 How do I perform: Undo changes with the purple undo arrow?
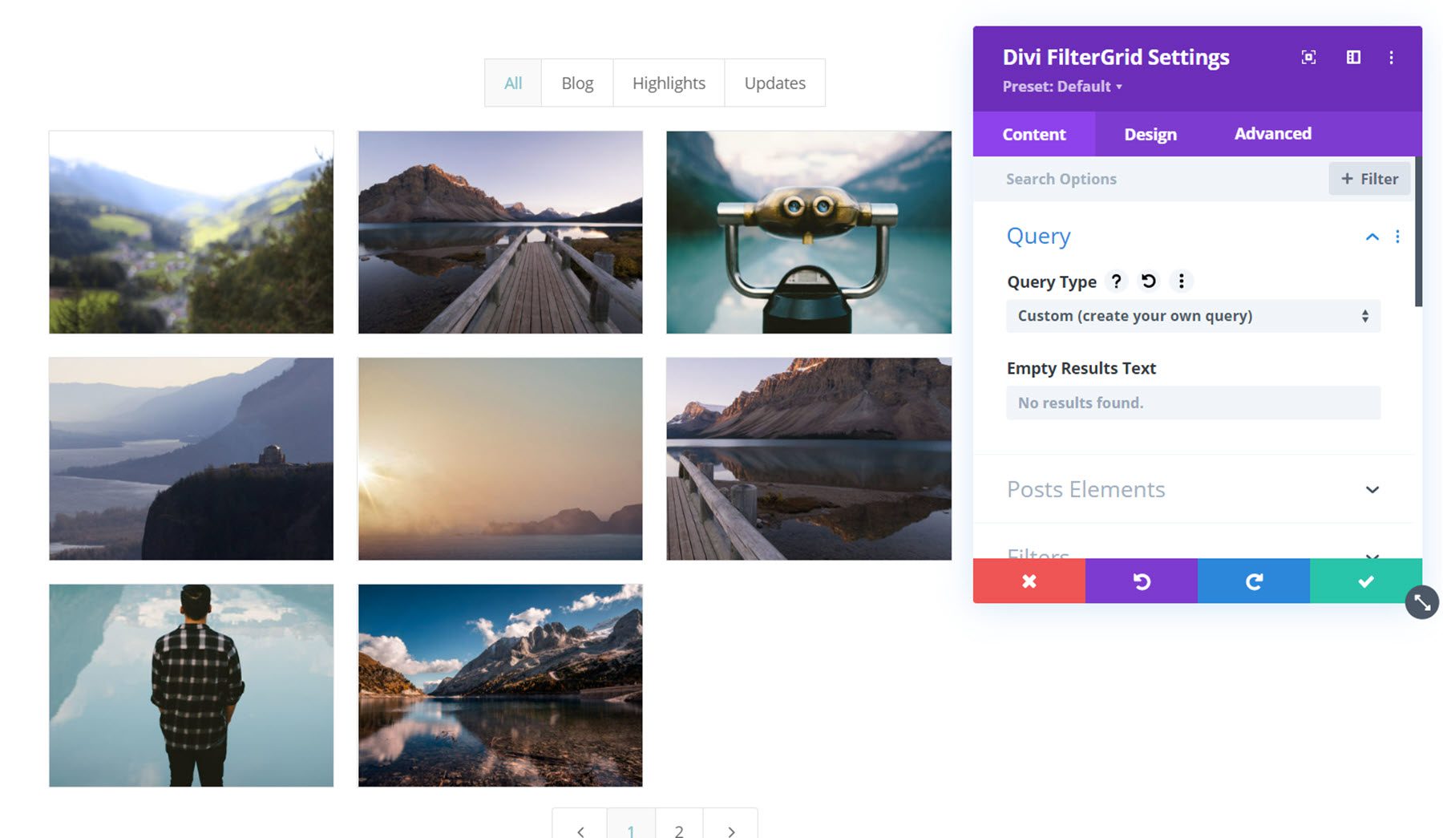1141,581
